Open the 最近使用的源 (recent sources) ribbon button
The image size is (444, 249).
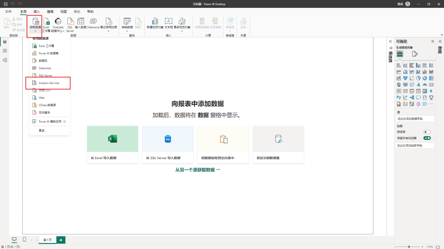coord(108,25)
